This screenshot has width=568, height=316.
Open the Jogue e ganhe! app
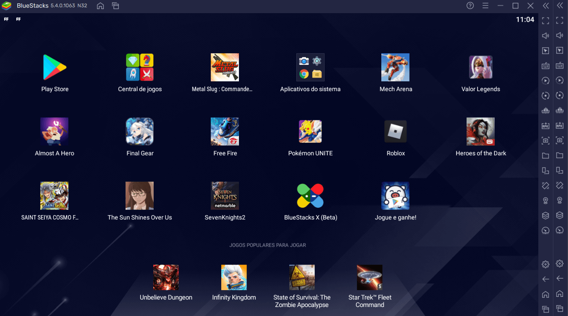point(395,196)
